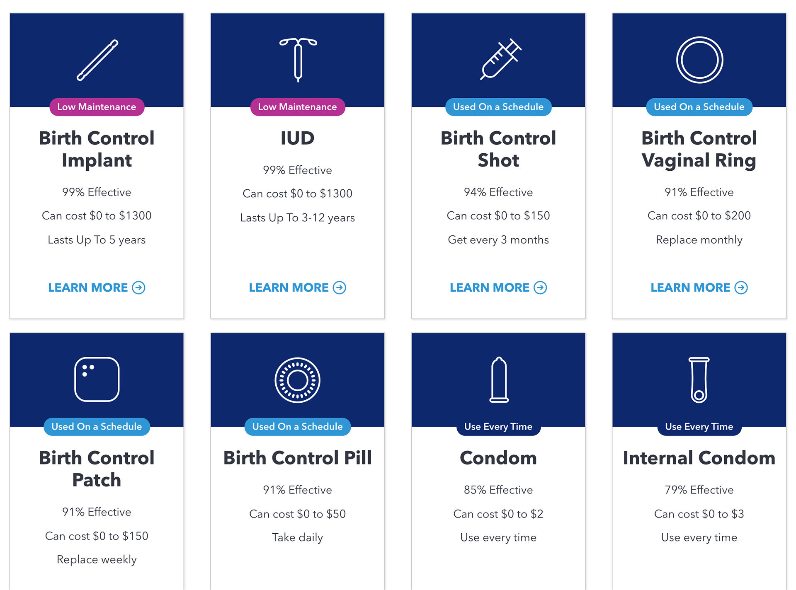Click the round pill pack icon
This screenshot has height=590, width=796.
point(298,380)
